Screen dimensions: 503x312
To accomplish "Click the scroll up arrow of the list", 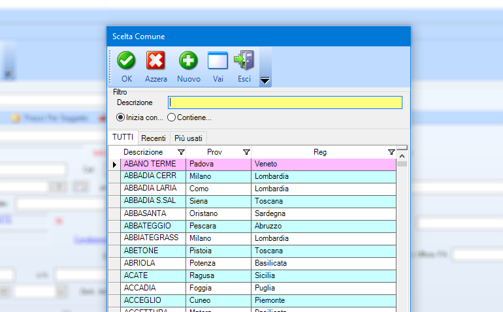I will [x=402, y=156].
